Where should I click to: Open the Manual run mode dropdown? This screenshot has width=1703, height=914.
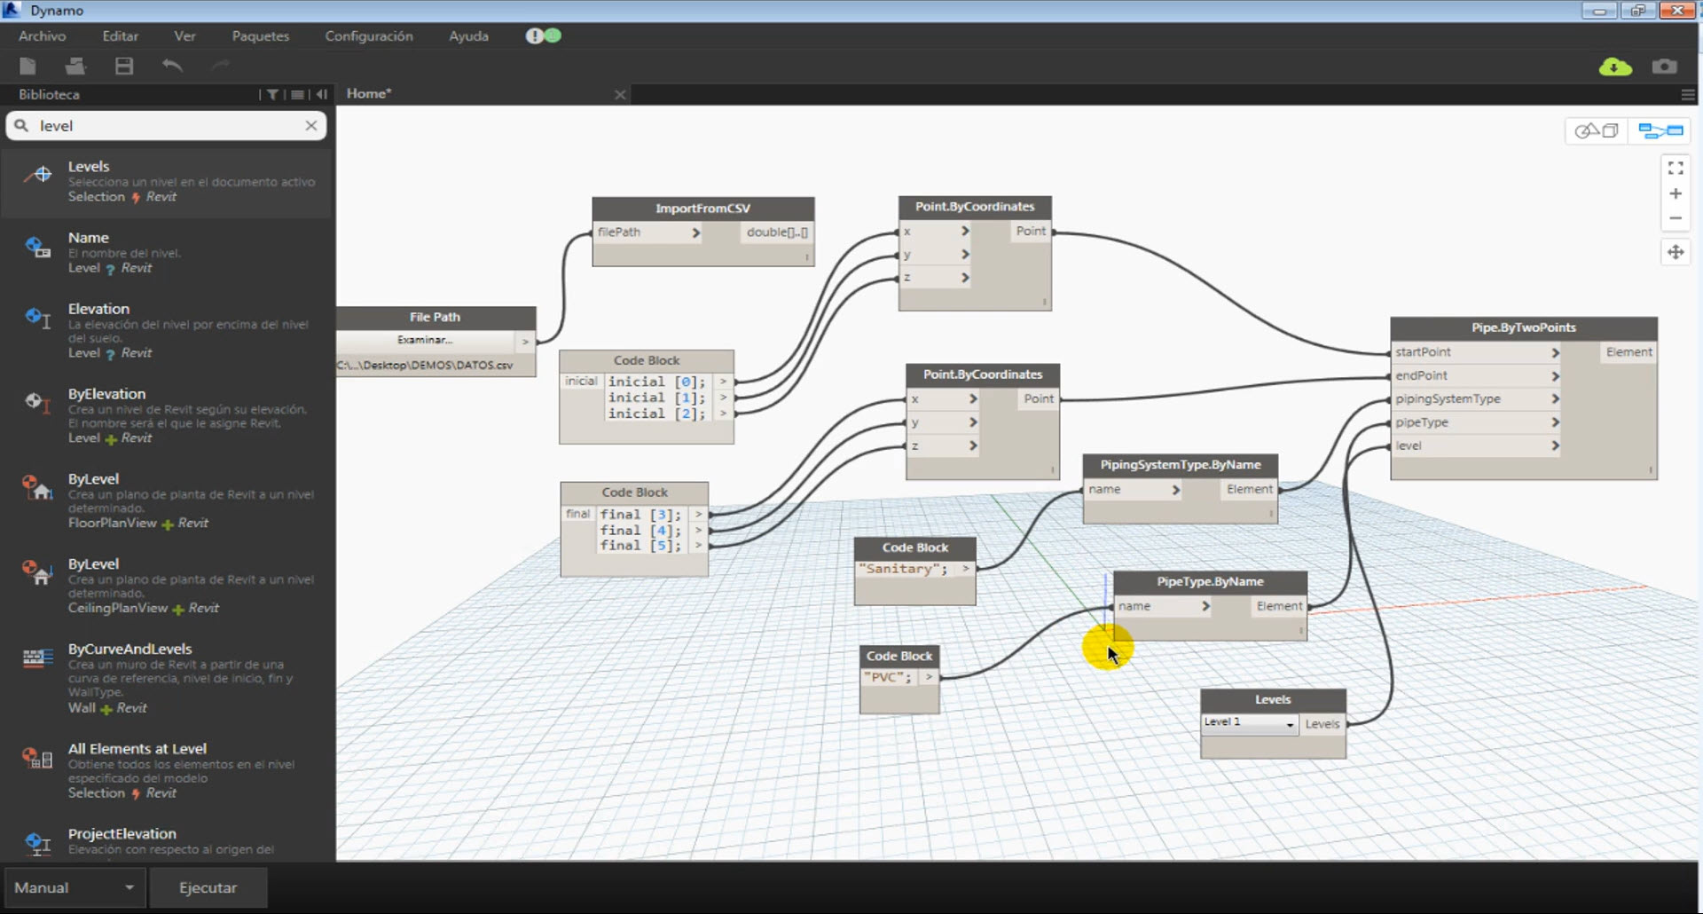[75, 887]
